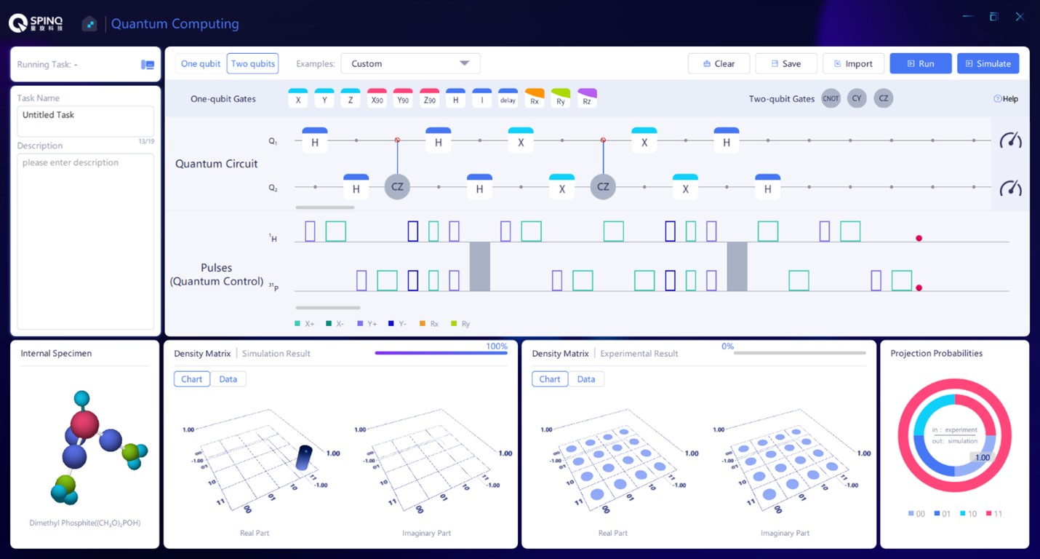Click the measurement gauge on the Q2 line
1040x559 pixels.
coord(1011,188)
